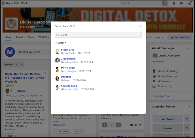Click the 21 Votes checkbox icon
This screenshot has width=195, height=138.
click(154, 86)
